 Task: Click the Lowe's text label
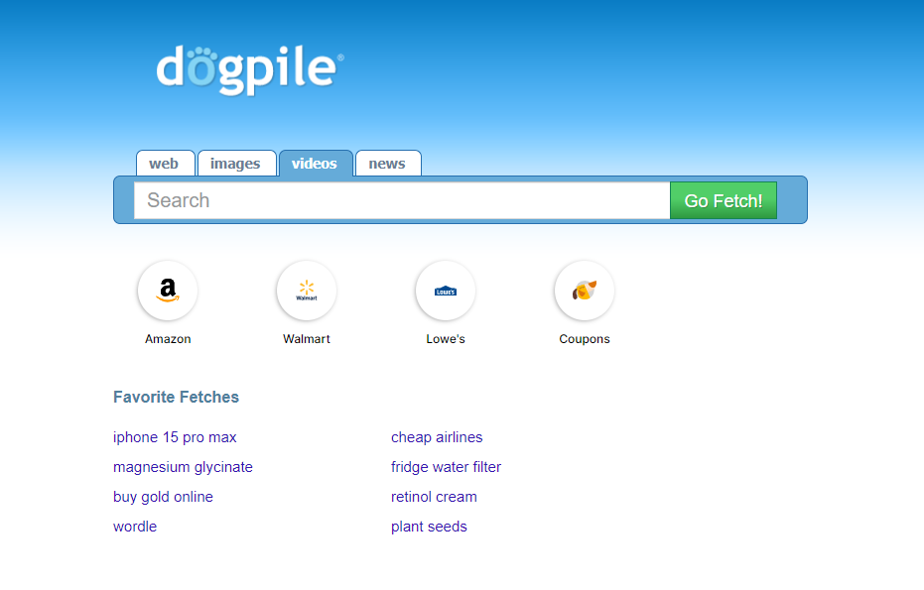(x=446, y=339)
